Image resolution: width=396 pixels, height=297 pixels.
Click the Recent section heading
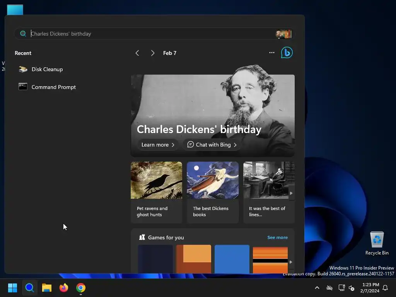[23, 53]
